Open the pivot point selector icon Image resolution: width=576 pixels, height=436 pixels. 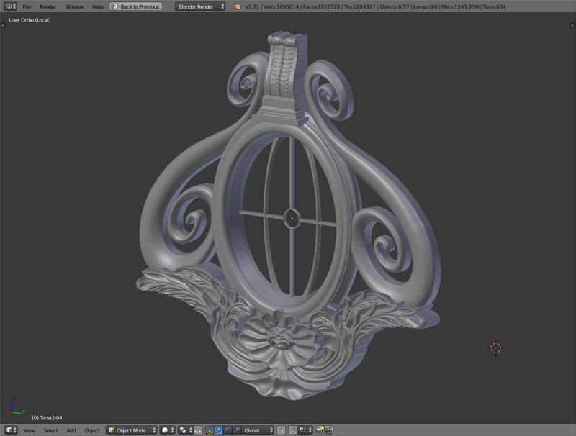coord(181,429)
